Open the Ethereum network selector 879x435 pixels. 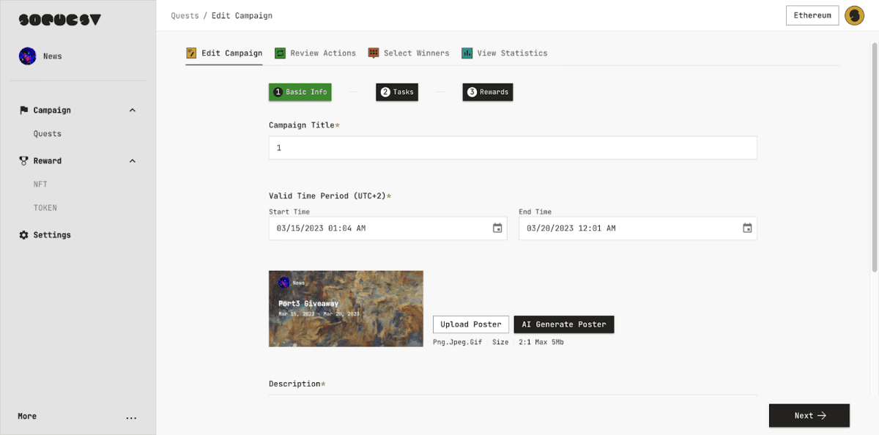[812, 15]
